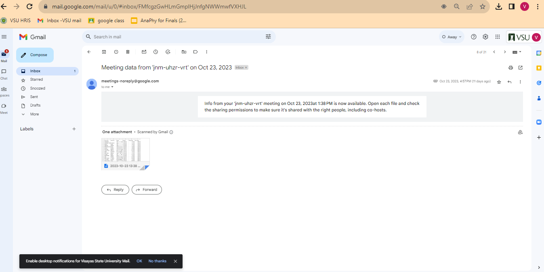Archive this email using the toolbar

(104, 52)
